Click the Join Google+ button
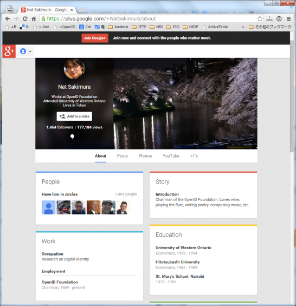The height and width of the screenshot is (306, 296). click(95, 38)
